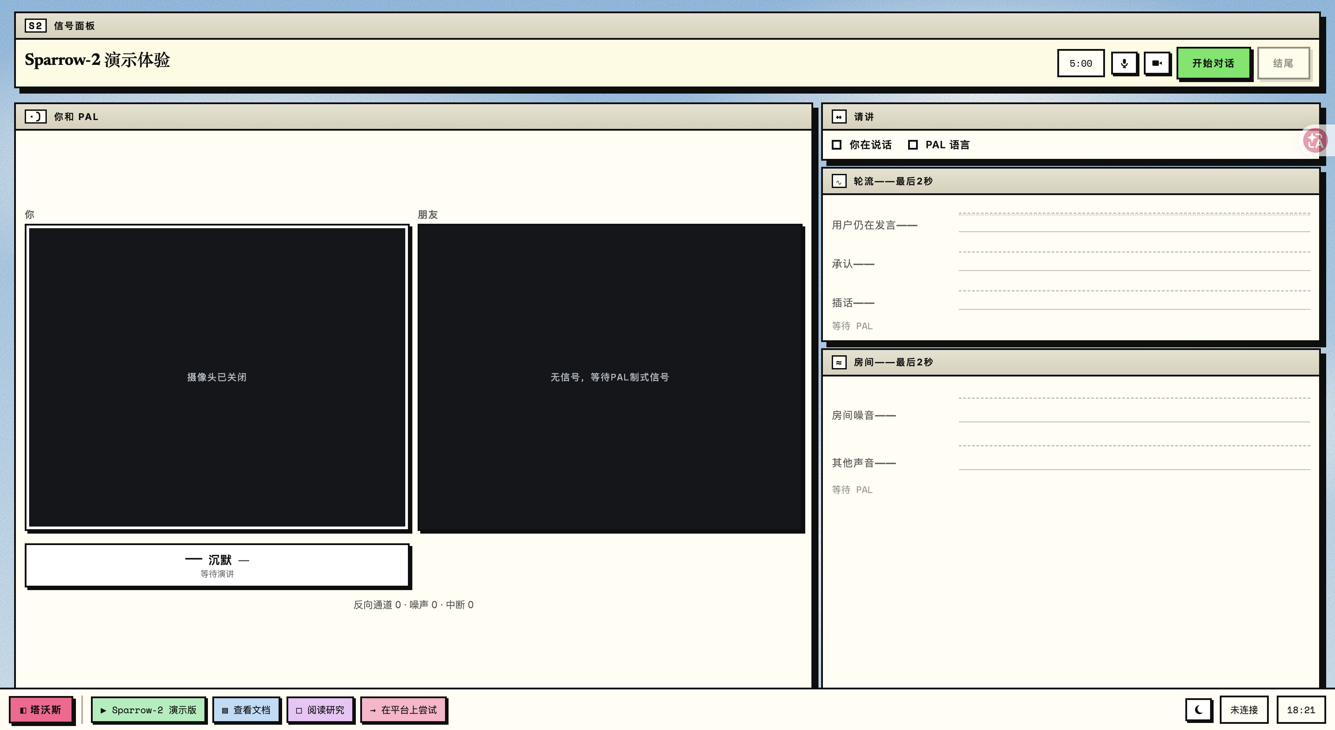Image resolution: width=1335 pixels, height=730 pixels.
Task: Click the ≈ icon beside 房间——最后2秒
Action: (838, 362)
